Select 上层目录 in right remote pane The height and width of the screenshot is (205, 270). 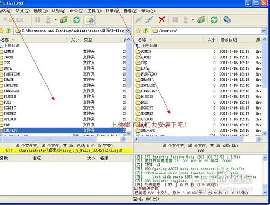click(x=146, y=46)
